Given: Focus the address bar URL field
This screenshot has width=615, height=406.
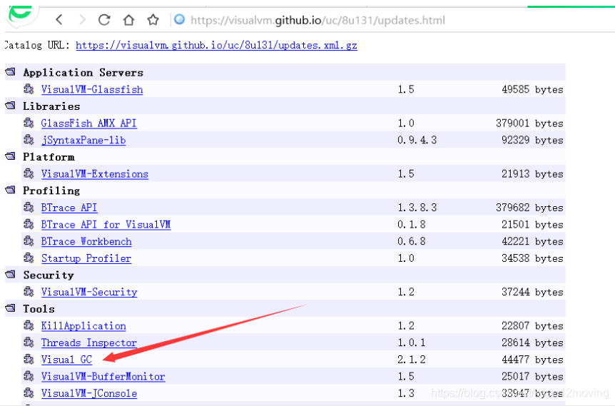Looking at the screenshot, I should click(x=317, y=20).
